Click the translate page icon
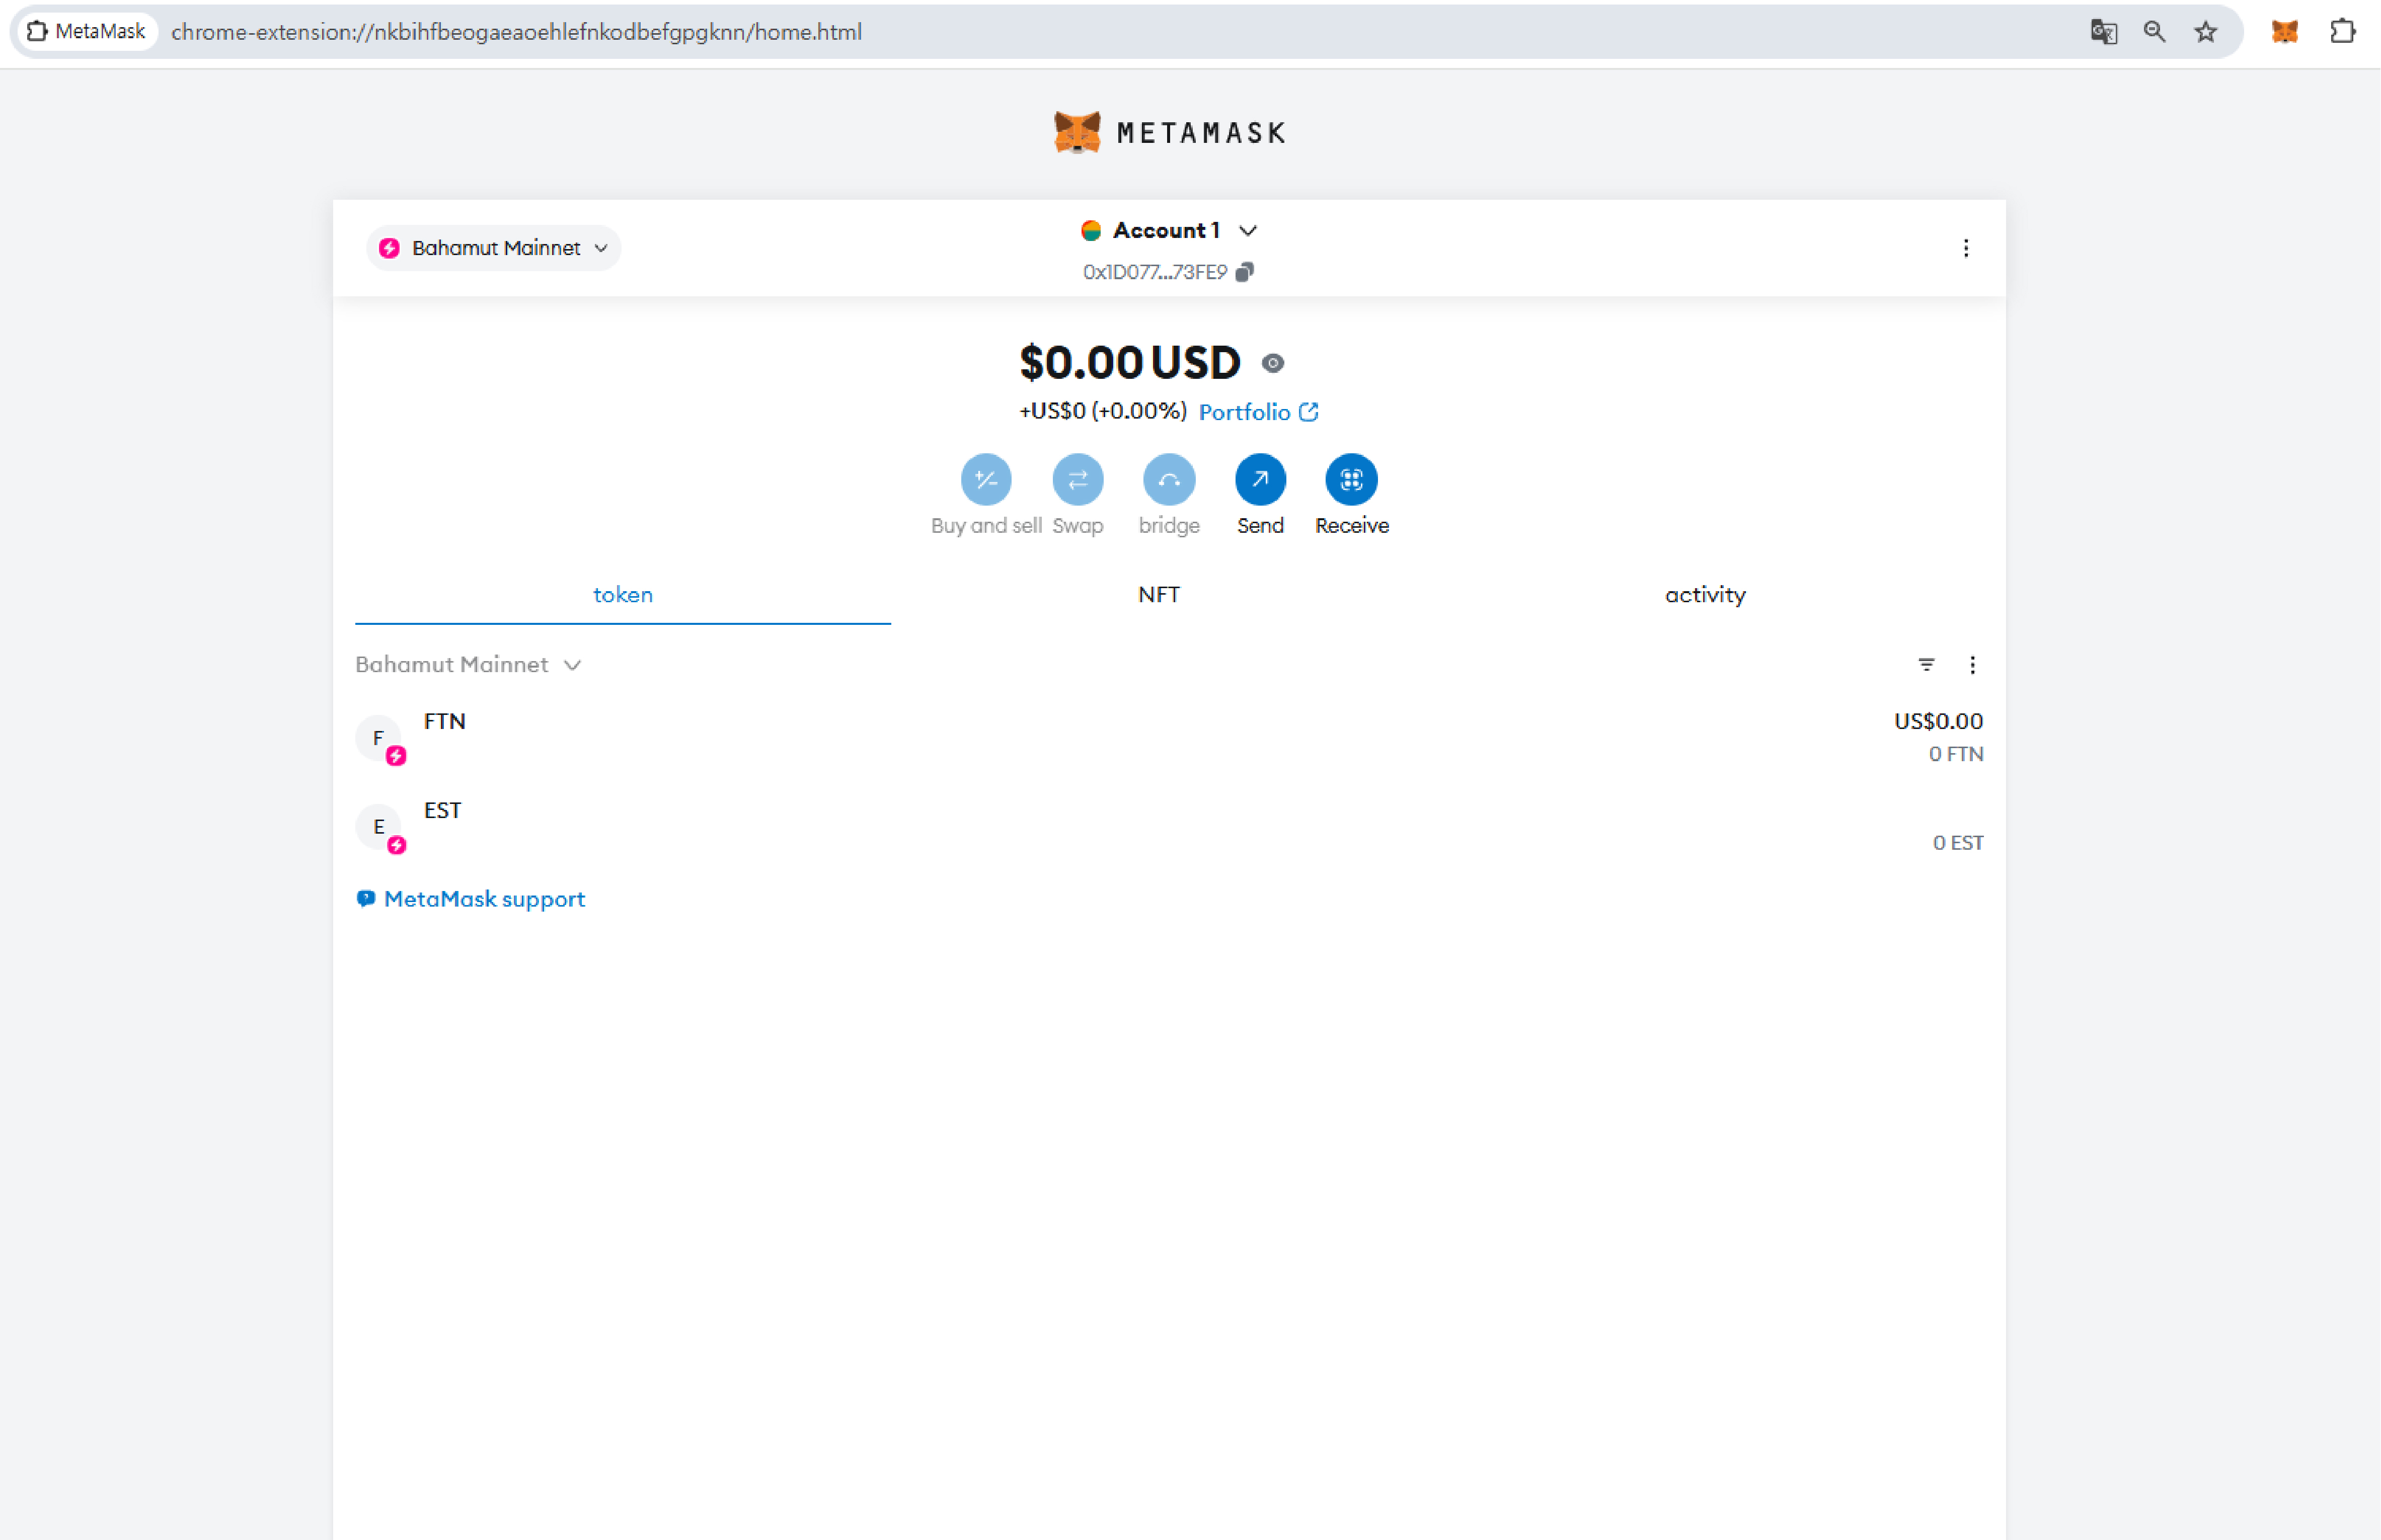 point(2103,32)
